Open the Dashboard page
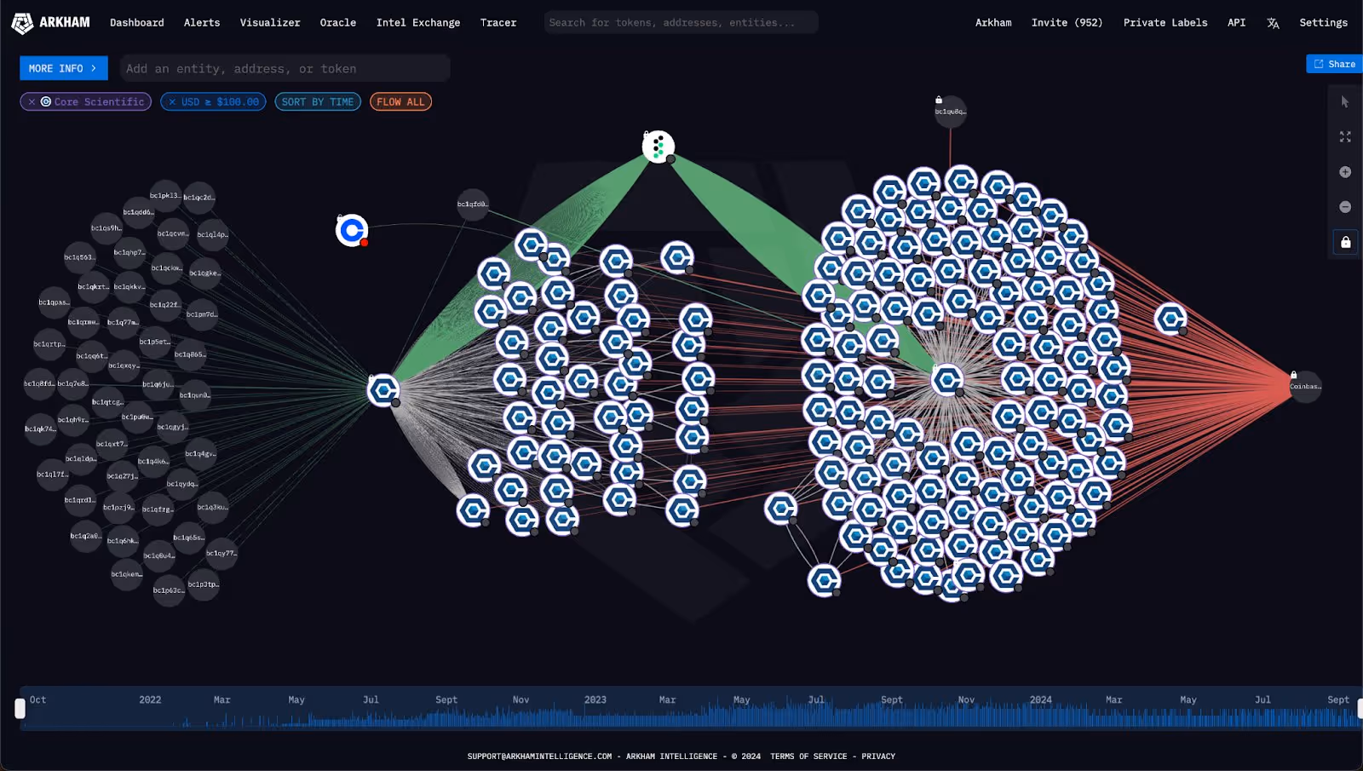 (137, 23)
